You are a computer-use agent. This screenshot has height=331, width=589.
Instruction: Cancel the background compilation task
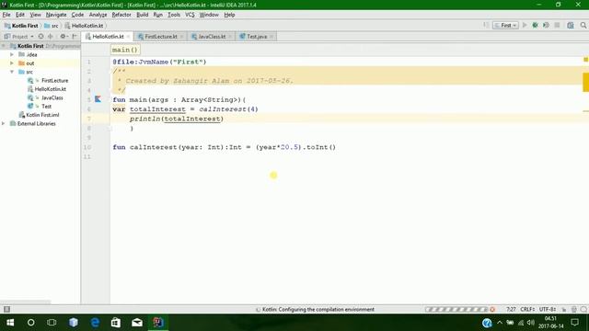tap(492, 309)
